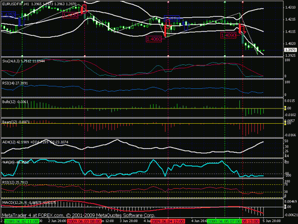
Task: Click the 2 Jun 20:00 time axis label
Action: click(x=57, y=221)
